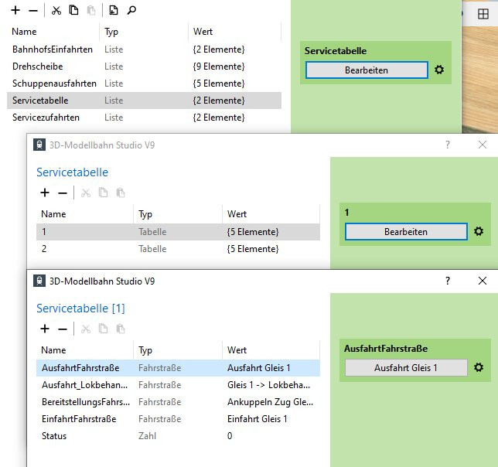498x467 pixels.
Task: Click copy icon in Servicetabelle [1] dialog toolbar
Action: tap(103, 329)
